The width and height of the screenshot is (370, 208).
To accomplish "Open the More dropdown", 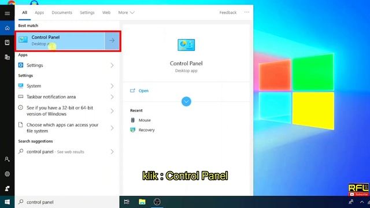I will coord(126,13).
